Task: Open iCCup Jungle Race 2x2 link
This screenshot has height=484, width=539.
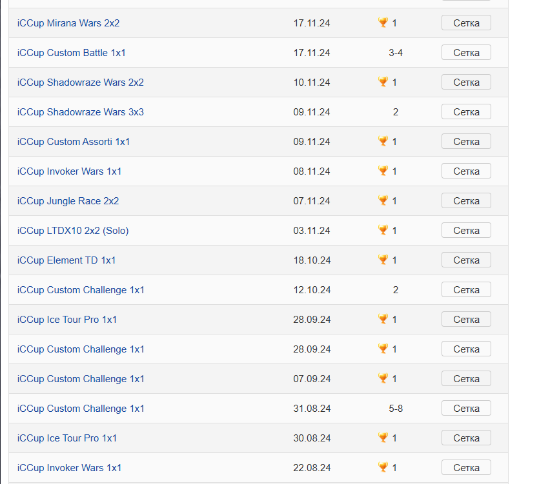Action: coord(68,201)
